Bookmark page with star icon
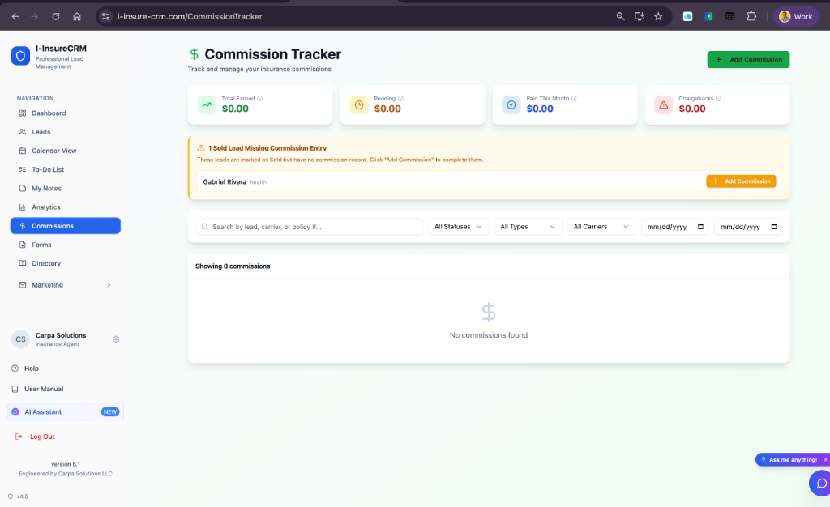 coord(658,16)
